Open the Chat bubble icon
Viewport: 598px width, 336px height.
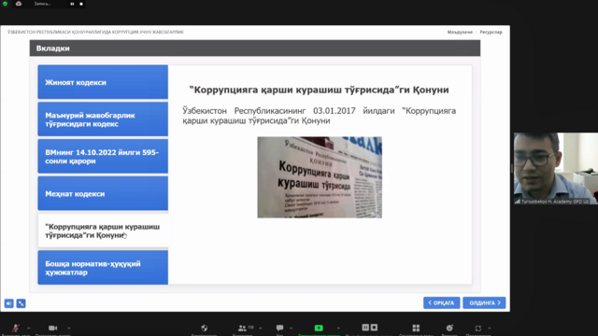click(x=279, y=328)
